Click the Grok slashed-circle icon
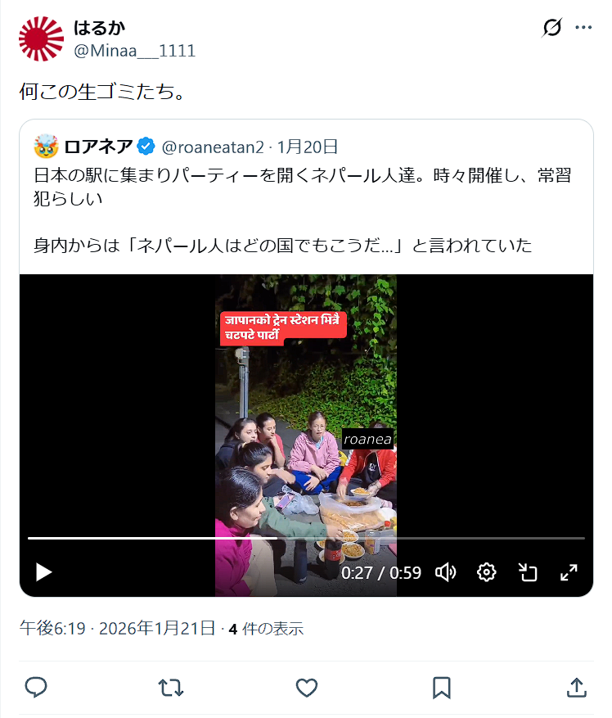This screenshot has height=718, width=612. (x=552, y=28)
